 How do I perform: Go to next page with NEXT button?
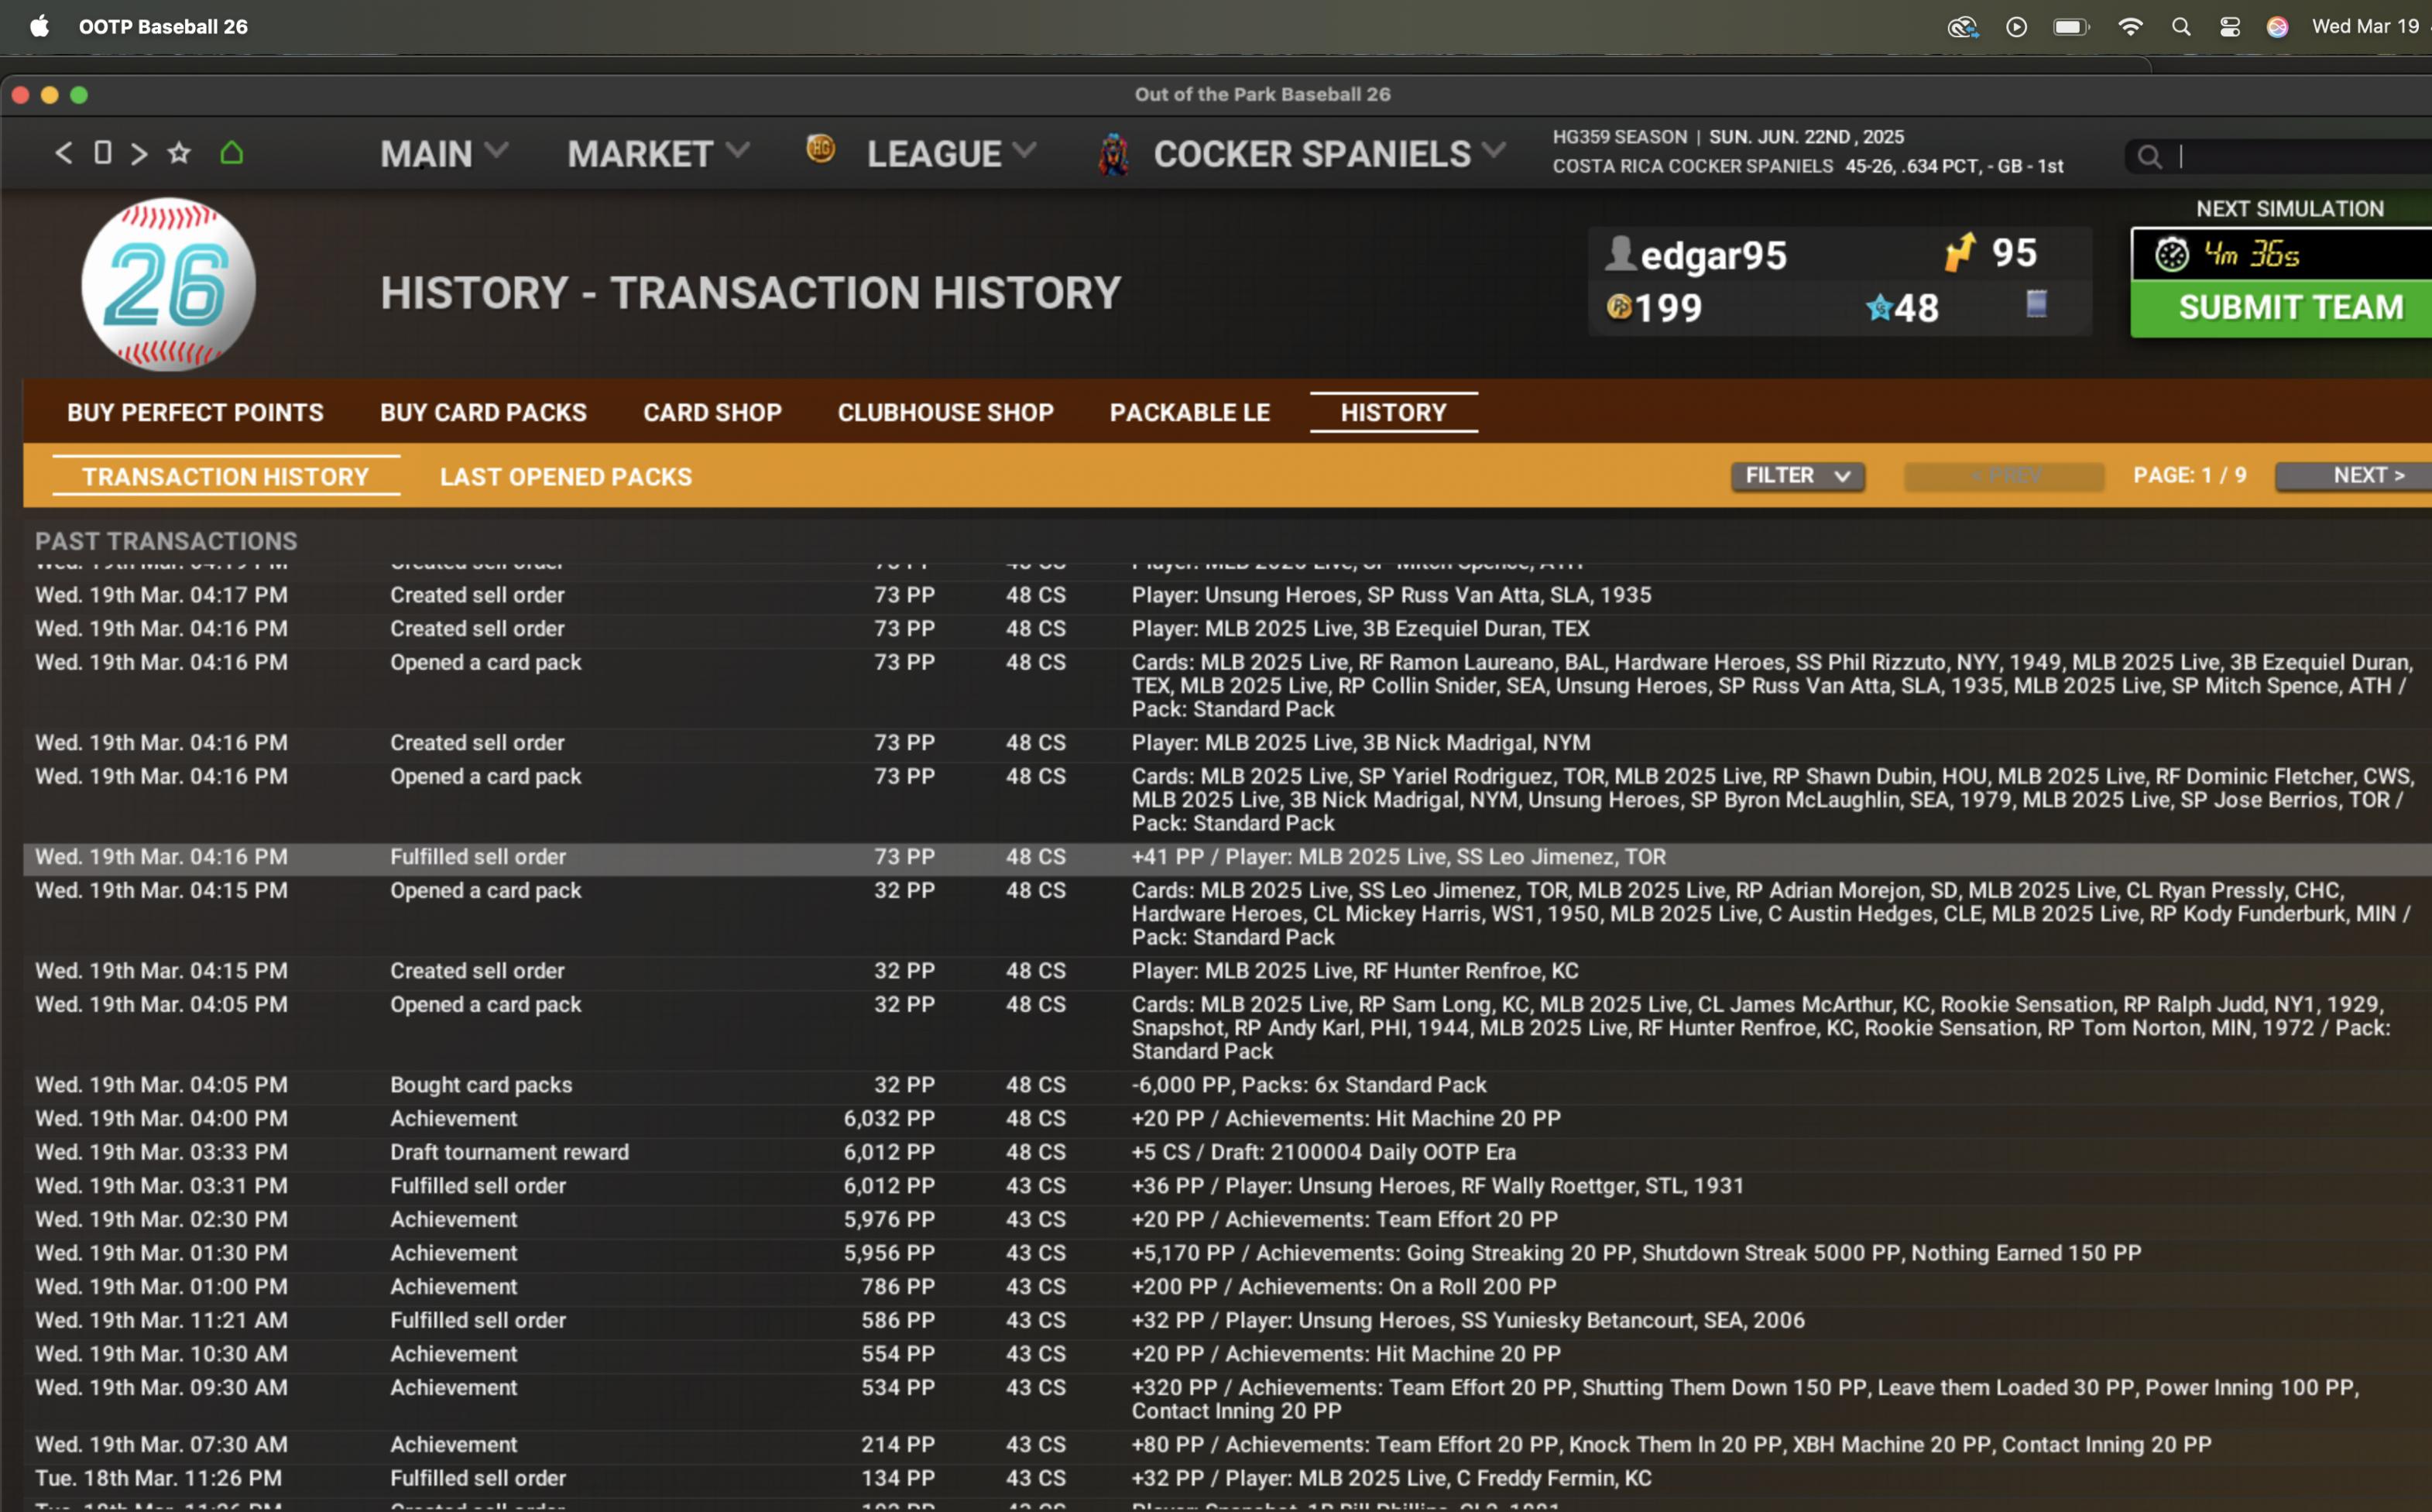click(x=2366, y=476)
